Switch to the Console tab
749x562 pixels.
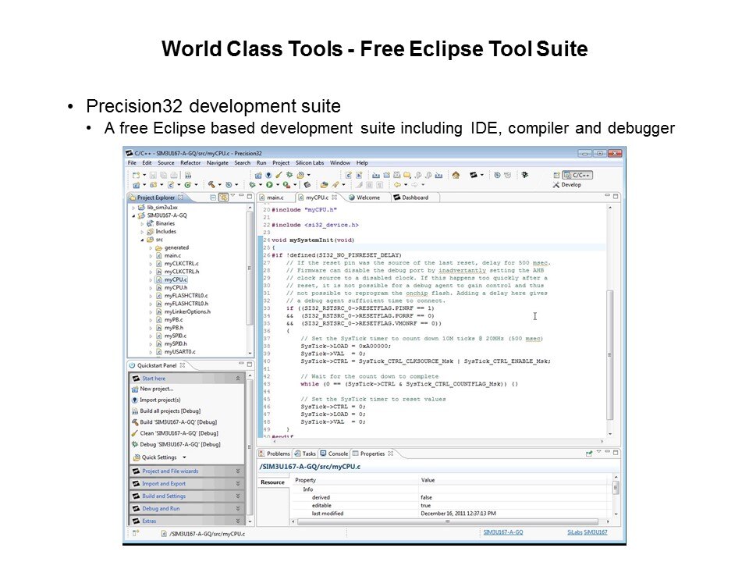pos(337,454)
